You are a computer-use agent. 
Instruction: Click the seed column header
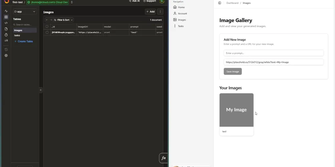(x=159, y=27)
